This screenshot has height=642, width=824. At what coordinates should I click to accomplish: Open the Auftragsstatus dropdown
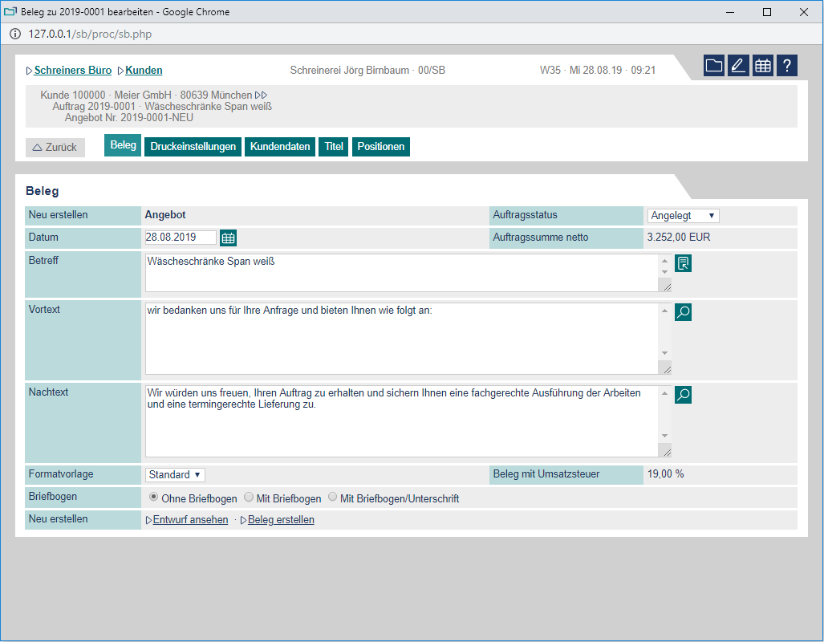684,216
